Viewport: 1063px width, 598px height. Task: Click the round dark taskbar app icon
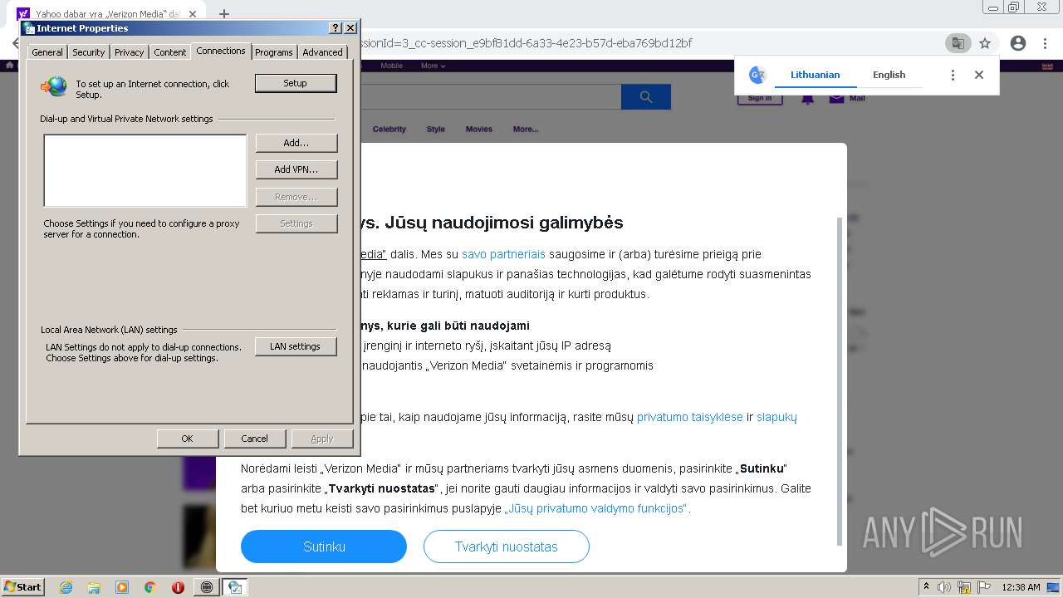click(207, 587)
